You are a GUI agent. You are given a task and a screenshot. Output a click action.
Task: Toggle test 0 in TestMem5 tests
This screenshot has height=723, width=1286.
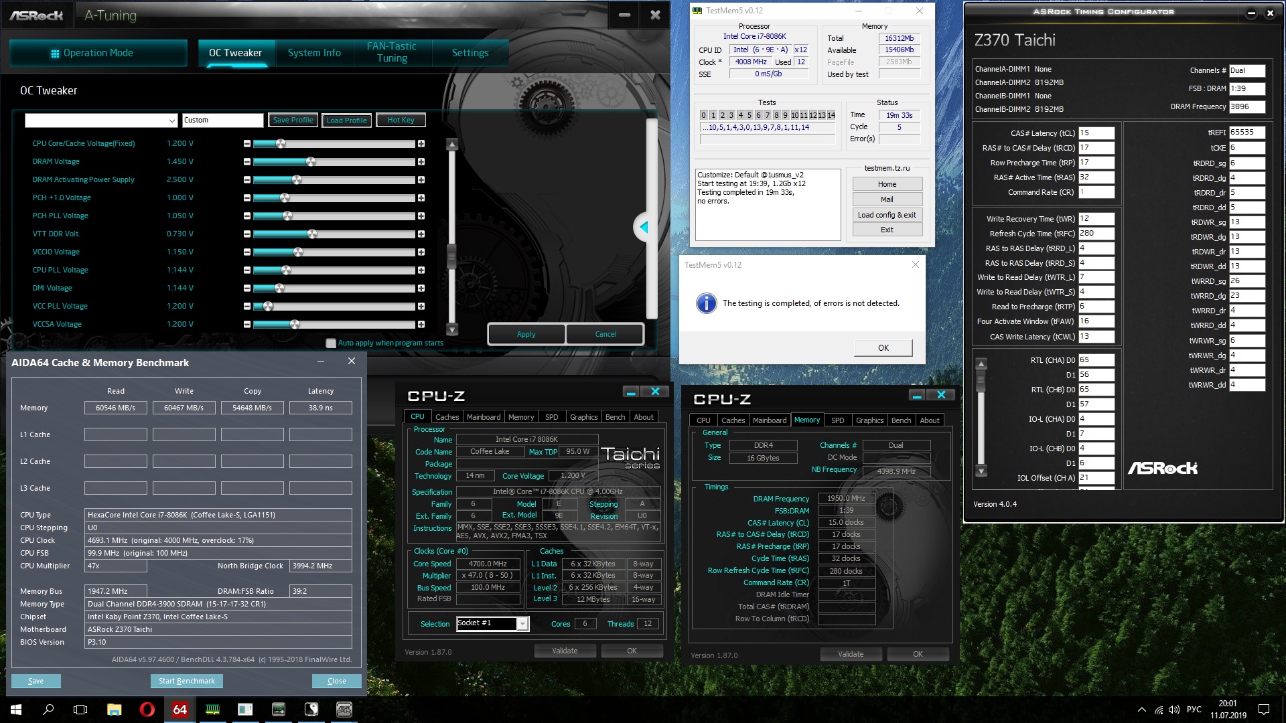click(703, 115)
